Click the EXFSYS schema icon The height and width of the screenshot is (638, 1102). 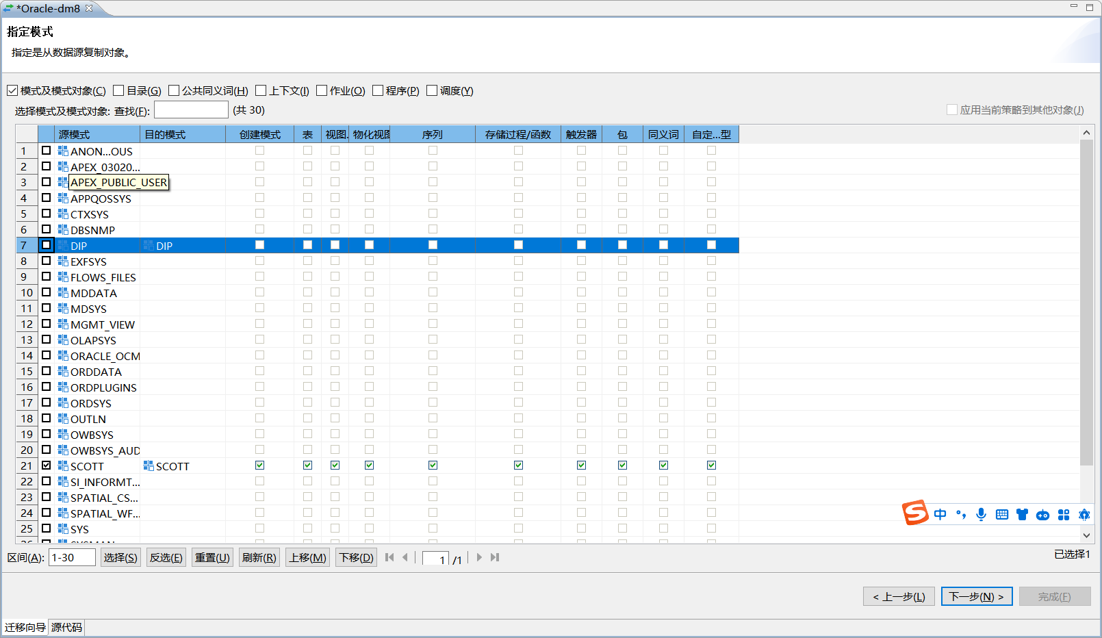coord(63,261)
